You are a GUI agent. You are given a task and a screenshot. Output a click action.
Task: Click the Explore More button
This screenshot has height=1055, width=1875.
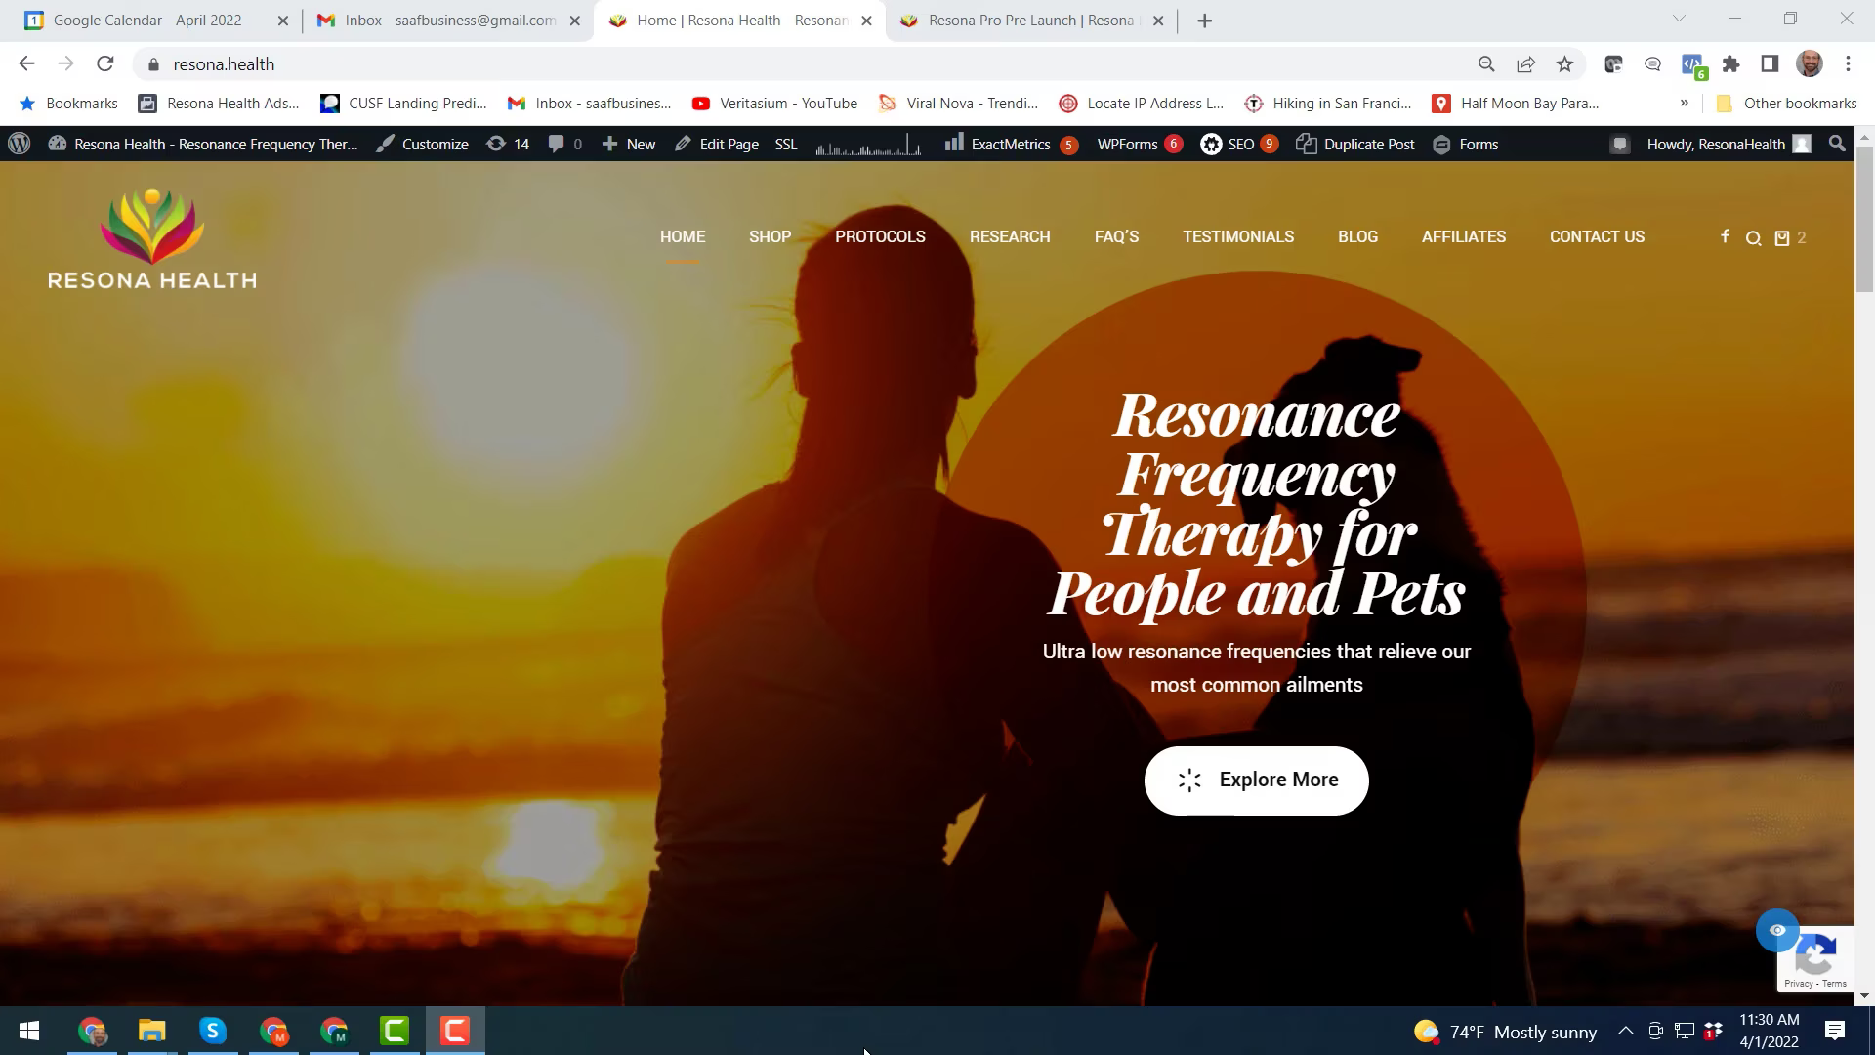click(1256, 780)
